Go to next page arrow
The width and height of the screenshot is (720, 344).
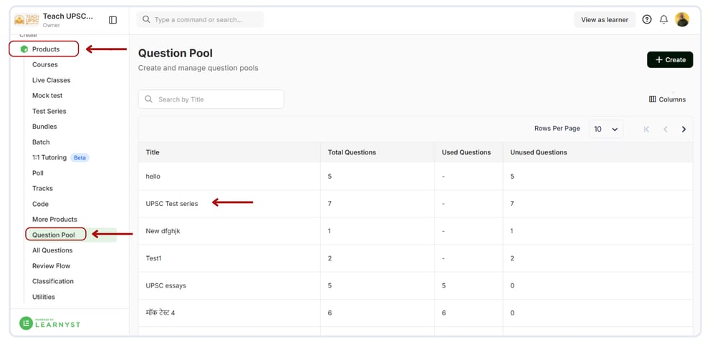tap(683, 129)
